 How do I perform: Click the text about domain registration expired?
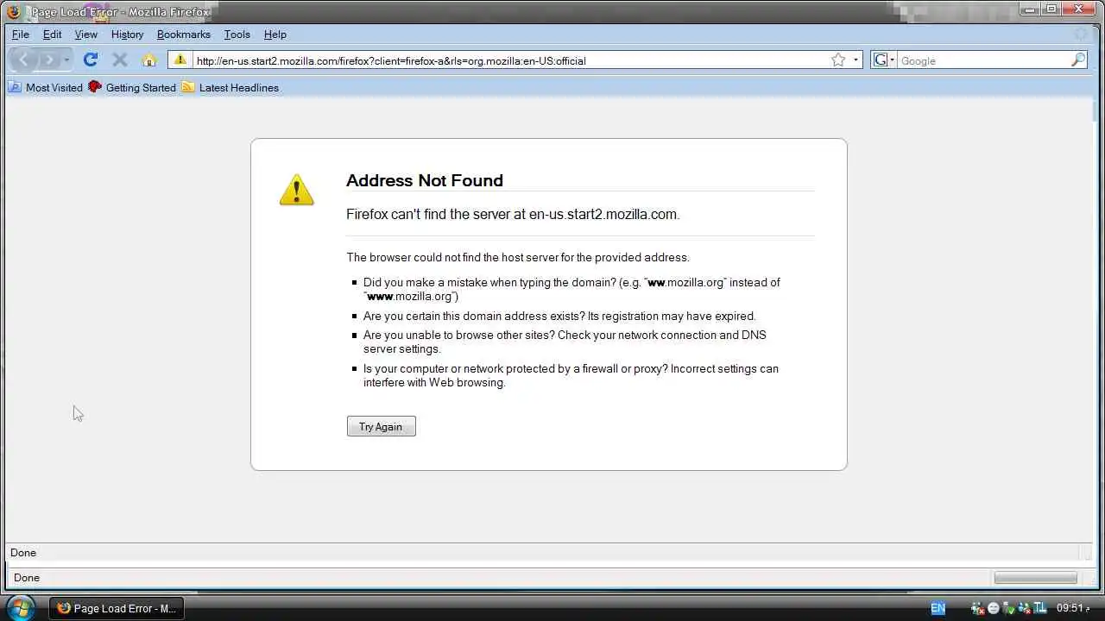coord(559,316)
